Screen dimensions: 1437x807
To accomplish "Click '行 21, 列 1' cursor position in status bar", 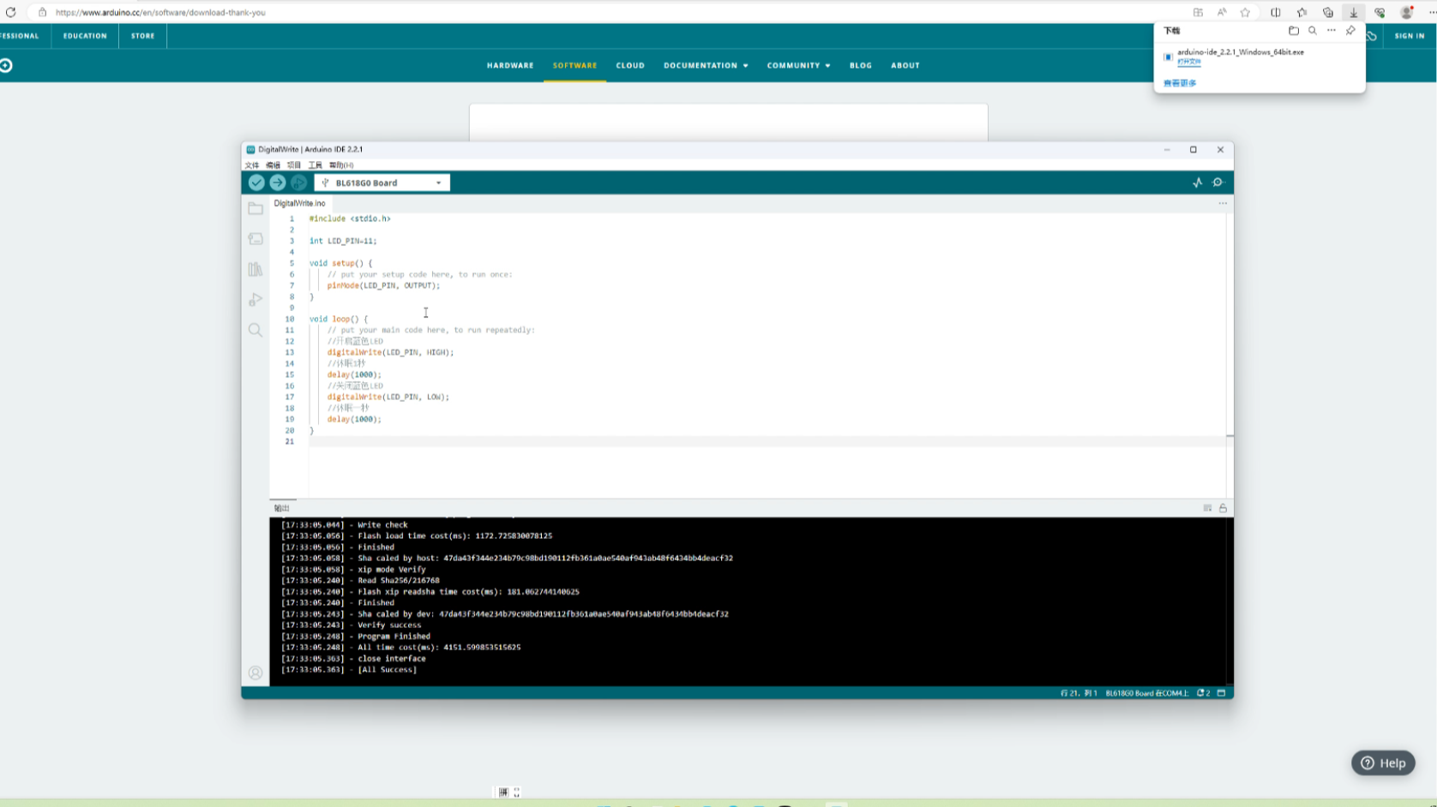I will click(x=1079, y=693).
